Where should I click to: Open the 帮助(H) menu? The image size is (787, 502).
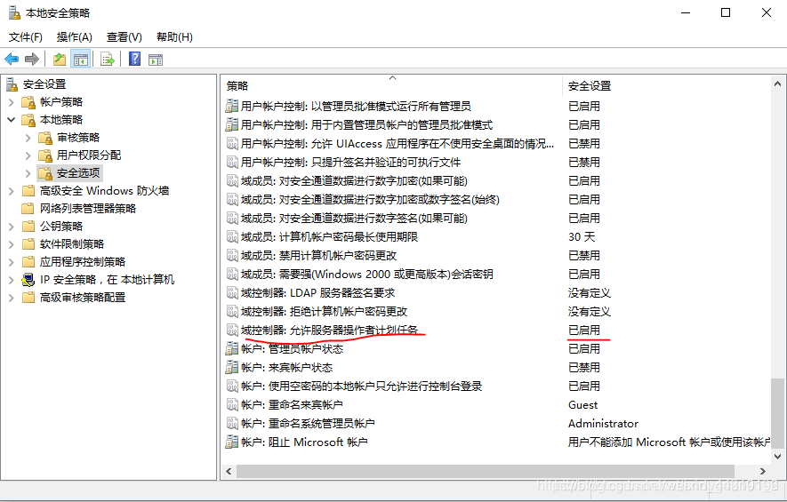click(174, 37)
